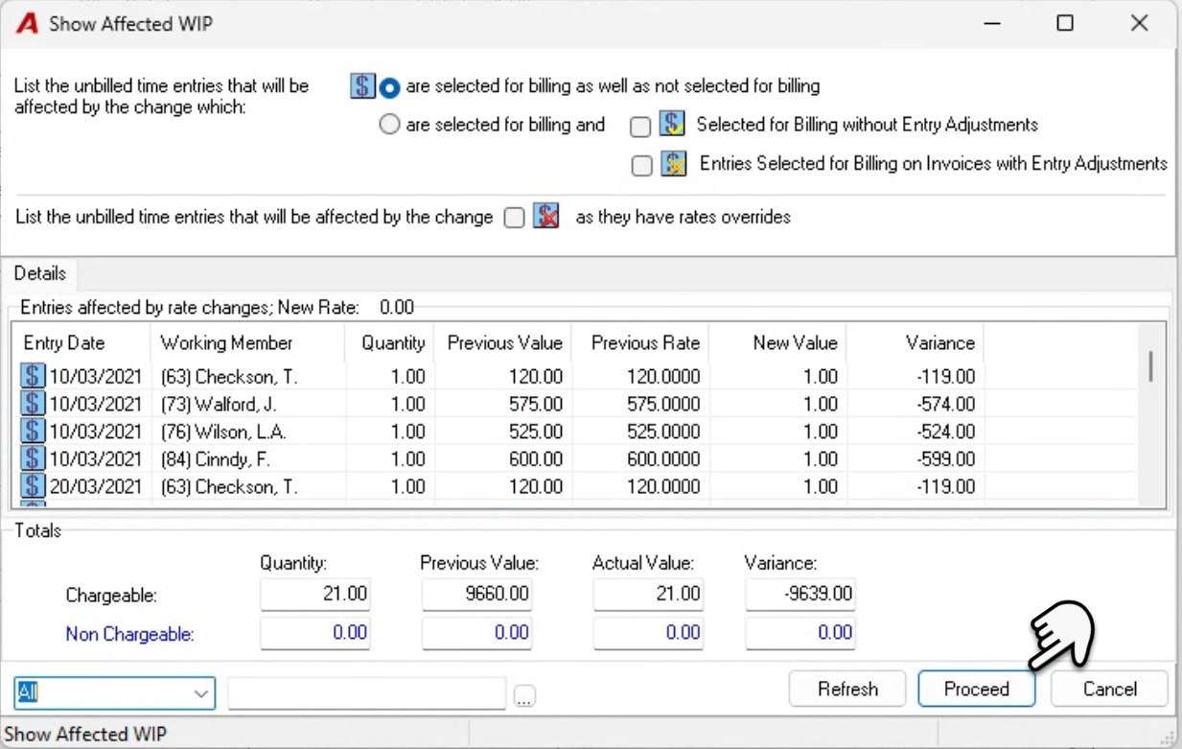Screen dimensions: 1182x749
Task: Switch to the Details tab
Action: click(40, 274)
